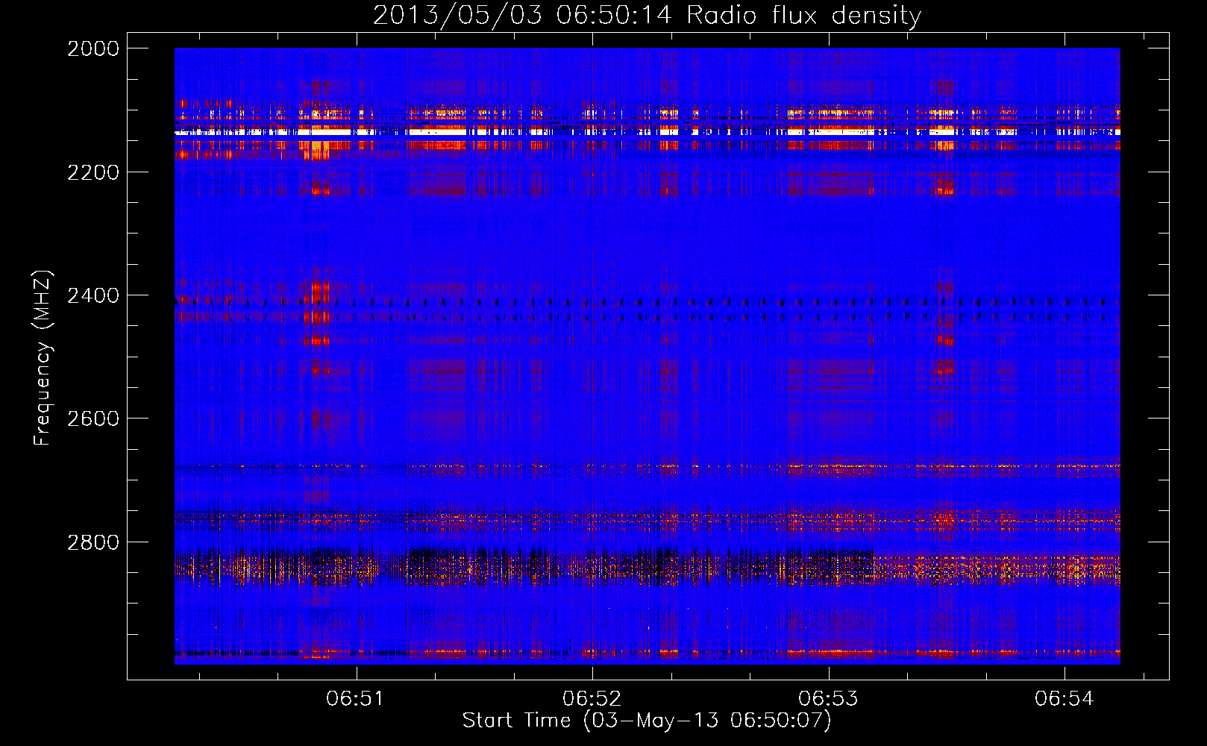Screen dimensions: 1207x746
Task: Select the 2600 frequency axis label
Action: (93, 419)
